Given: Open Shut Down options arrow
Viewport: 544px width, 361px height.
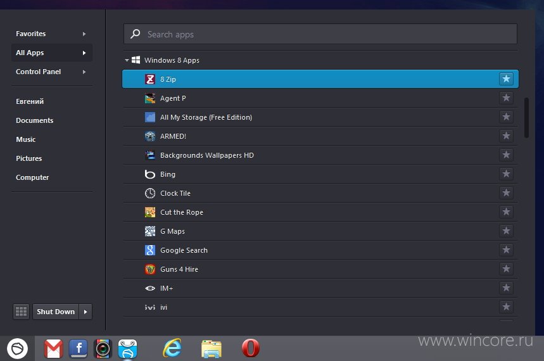Looking at the screenshot, I should [x=85, y=312].
